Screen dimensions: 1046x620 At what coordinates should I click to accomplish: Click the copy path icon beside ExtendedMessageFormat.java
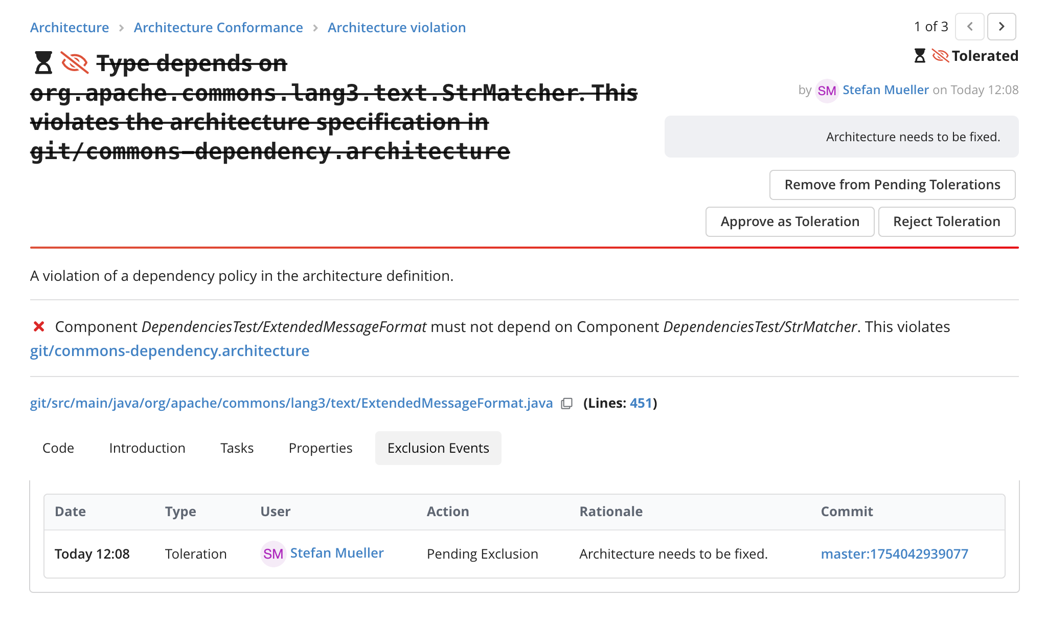click(x=566, y=404)
